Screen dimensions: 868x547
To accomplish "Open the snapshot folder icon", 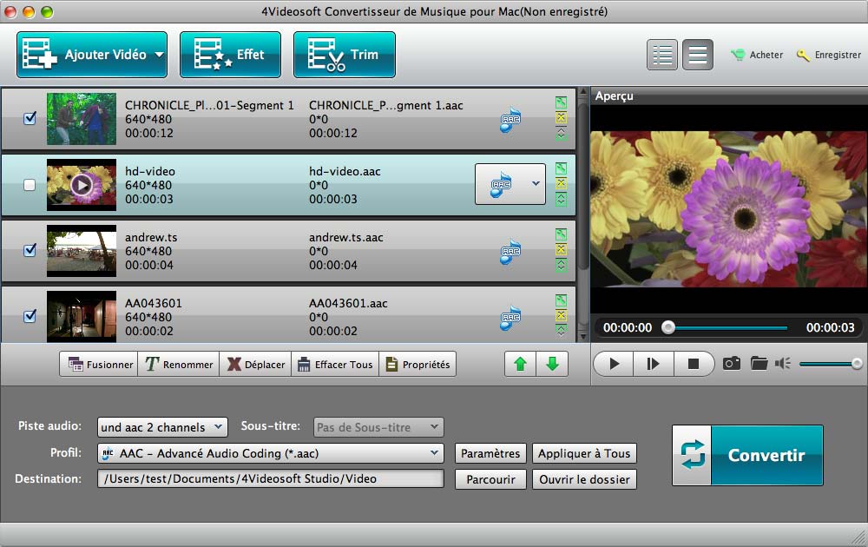I will click(759, 364).
